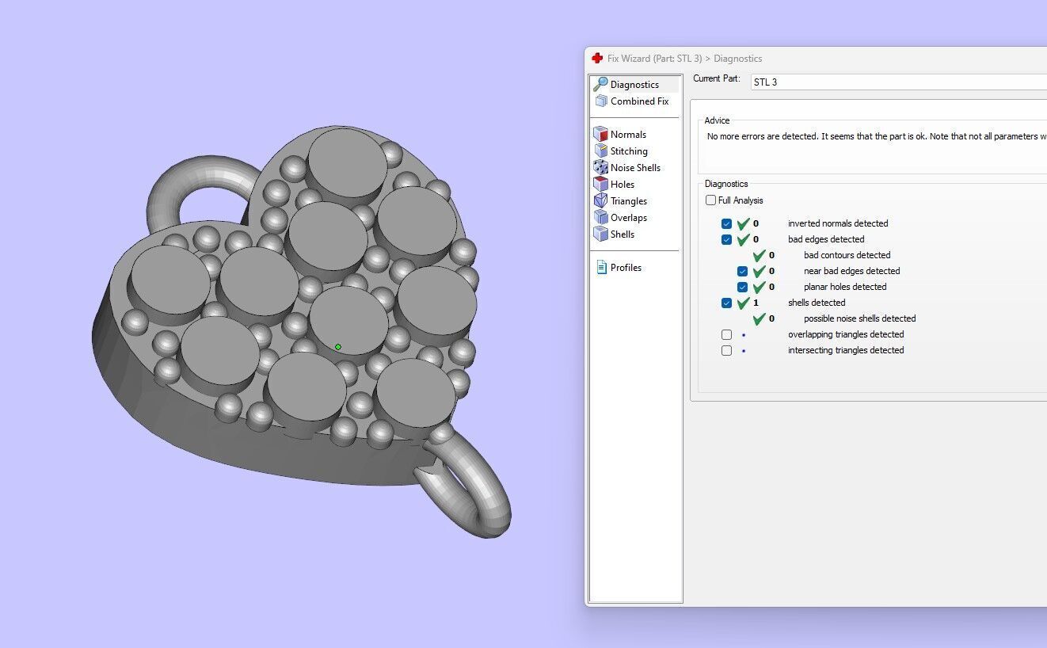This screenshot has width=1047, height=648.
Task: Click the Normals cube icon
Action: (x=601, y=134)
